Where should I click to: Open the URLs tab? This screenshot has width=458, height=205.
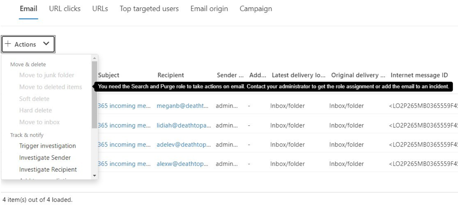[100, 9]
